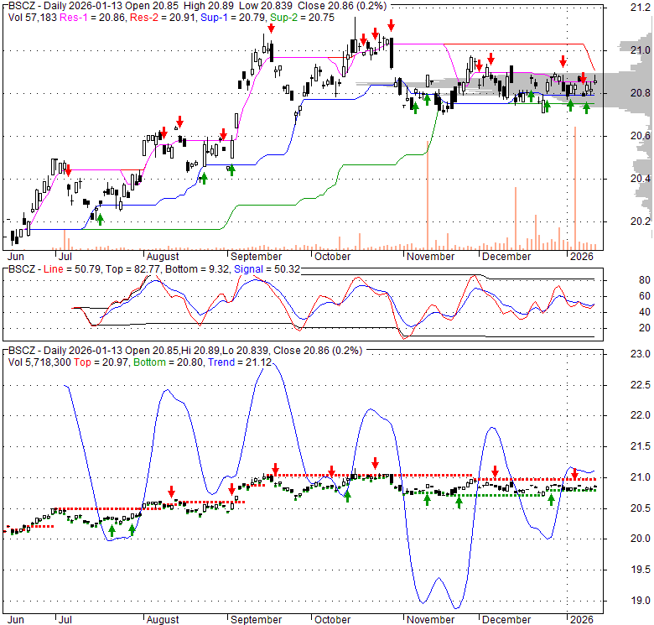
Task: Click the 20.2 price axis label in top chart
Action: point(641,221)
